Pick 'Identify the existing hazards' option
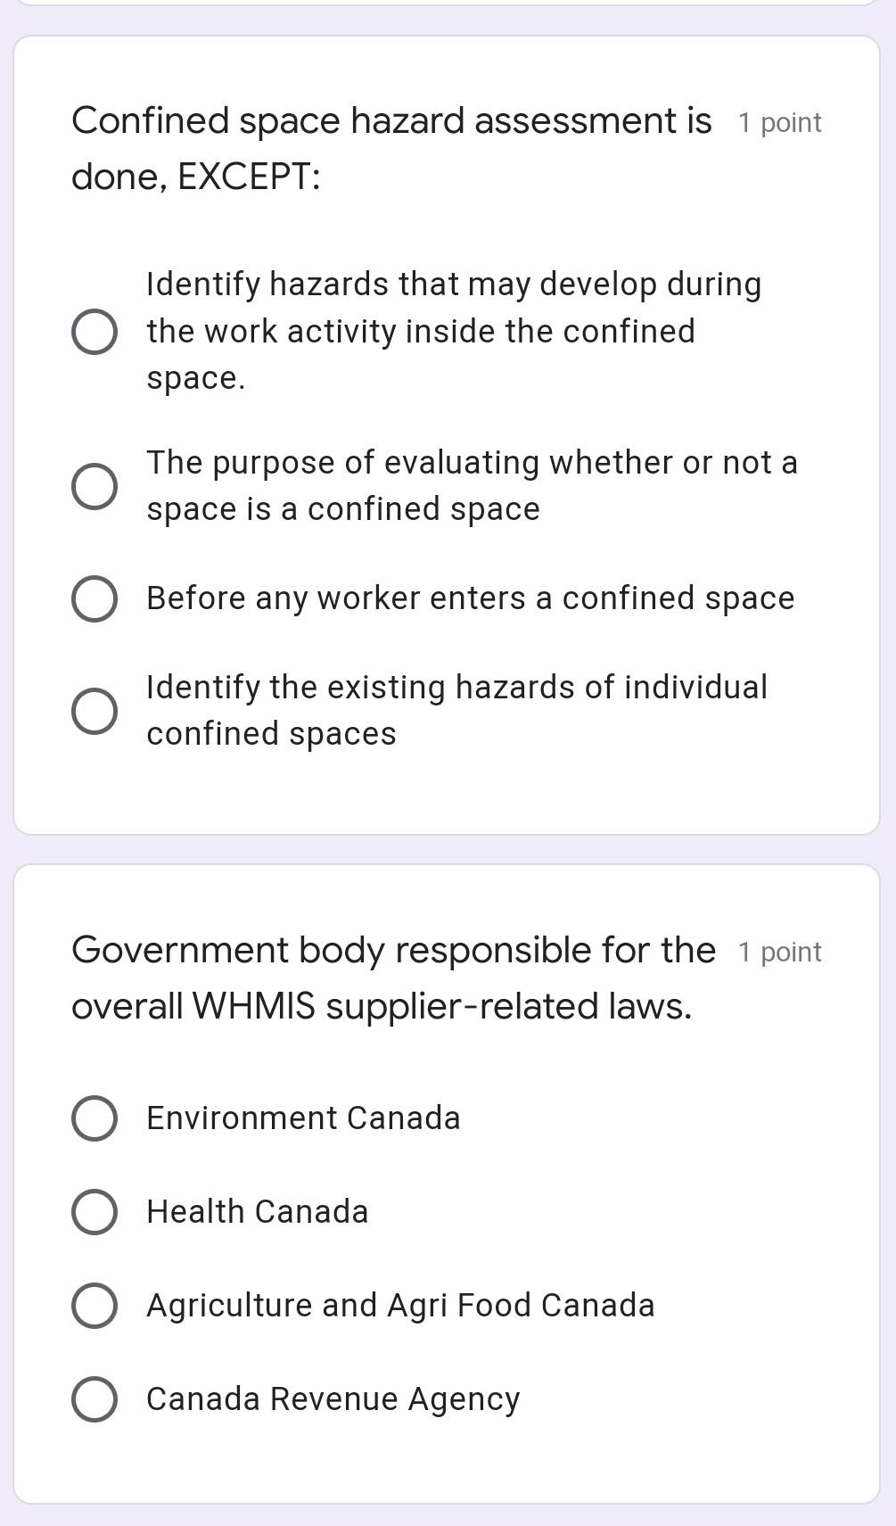Screen dimensions: 896x1526 [x=95, y=710]
